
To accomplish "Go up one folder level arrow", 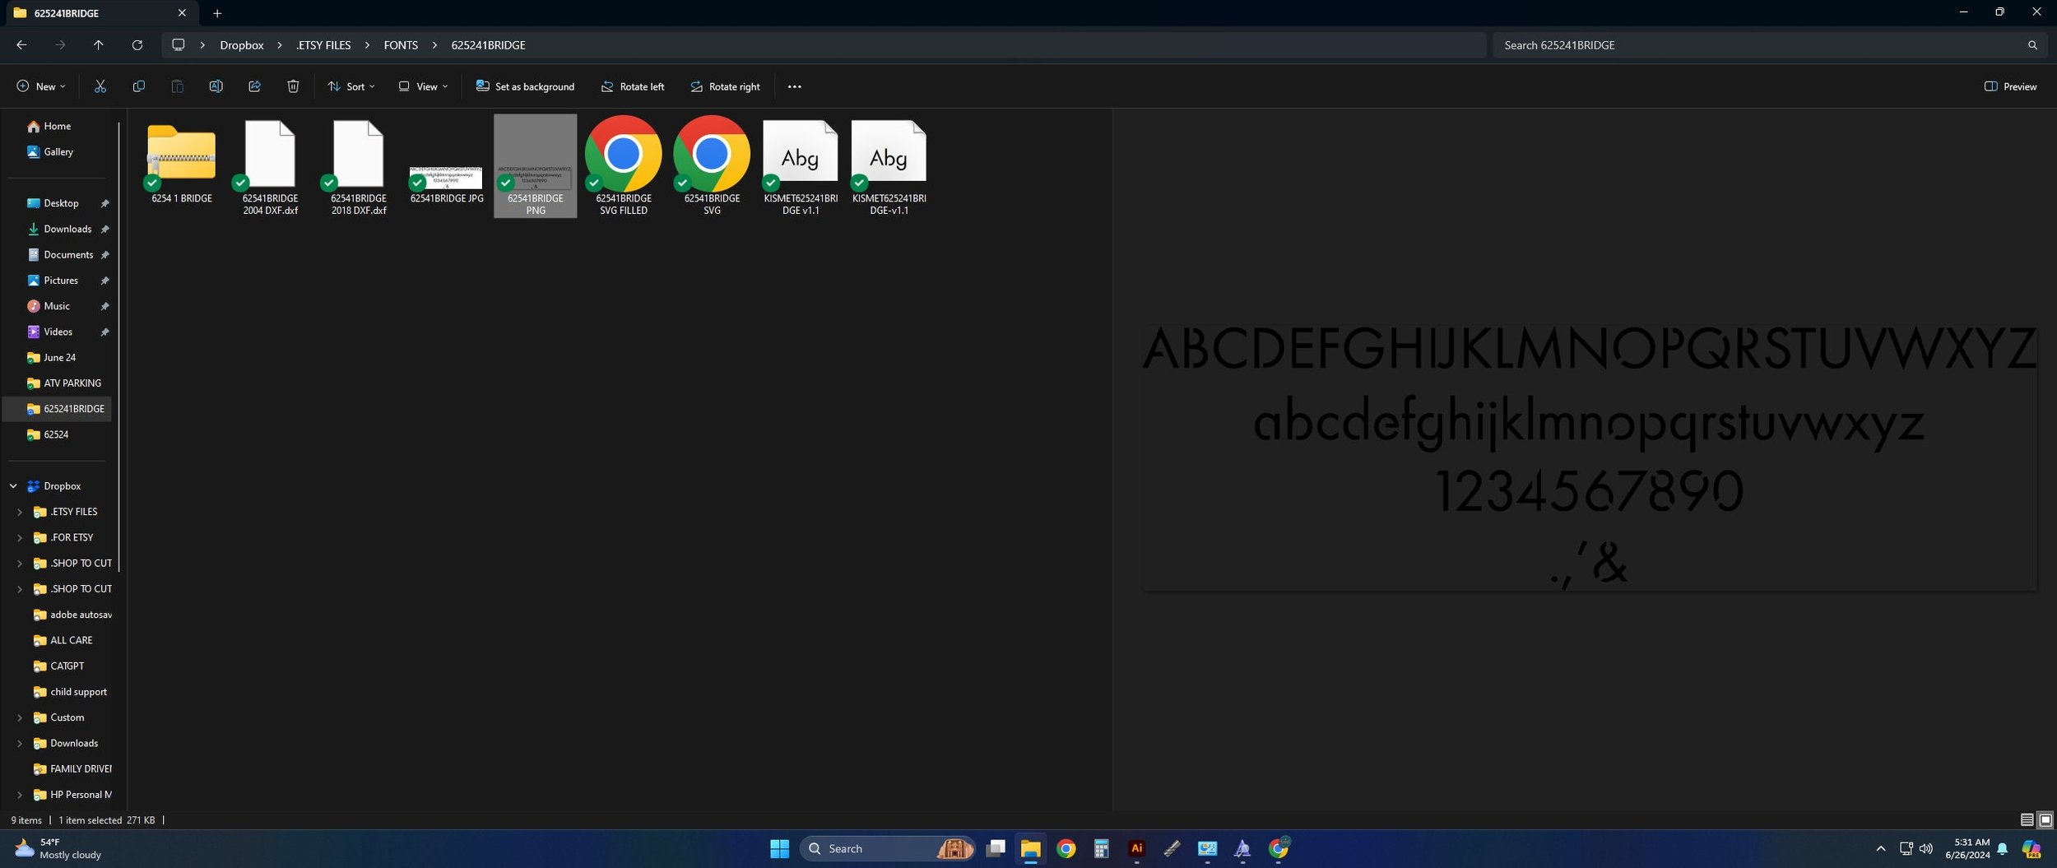I will pos(98,45).
